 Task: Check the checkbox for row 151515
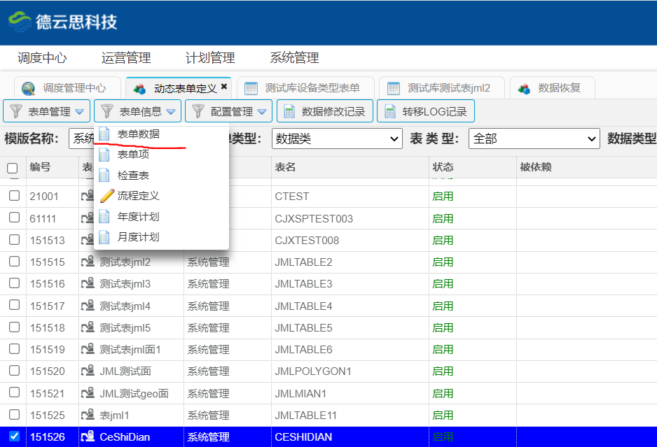point(14,262)
